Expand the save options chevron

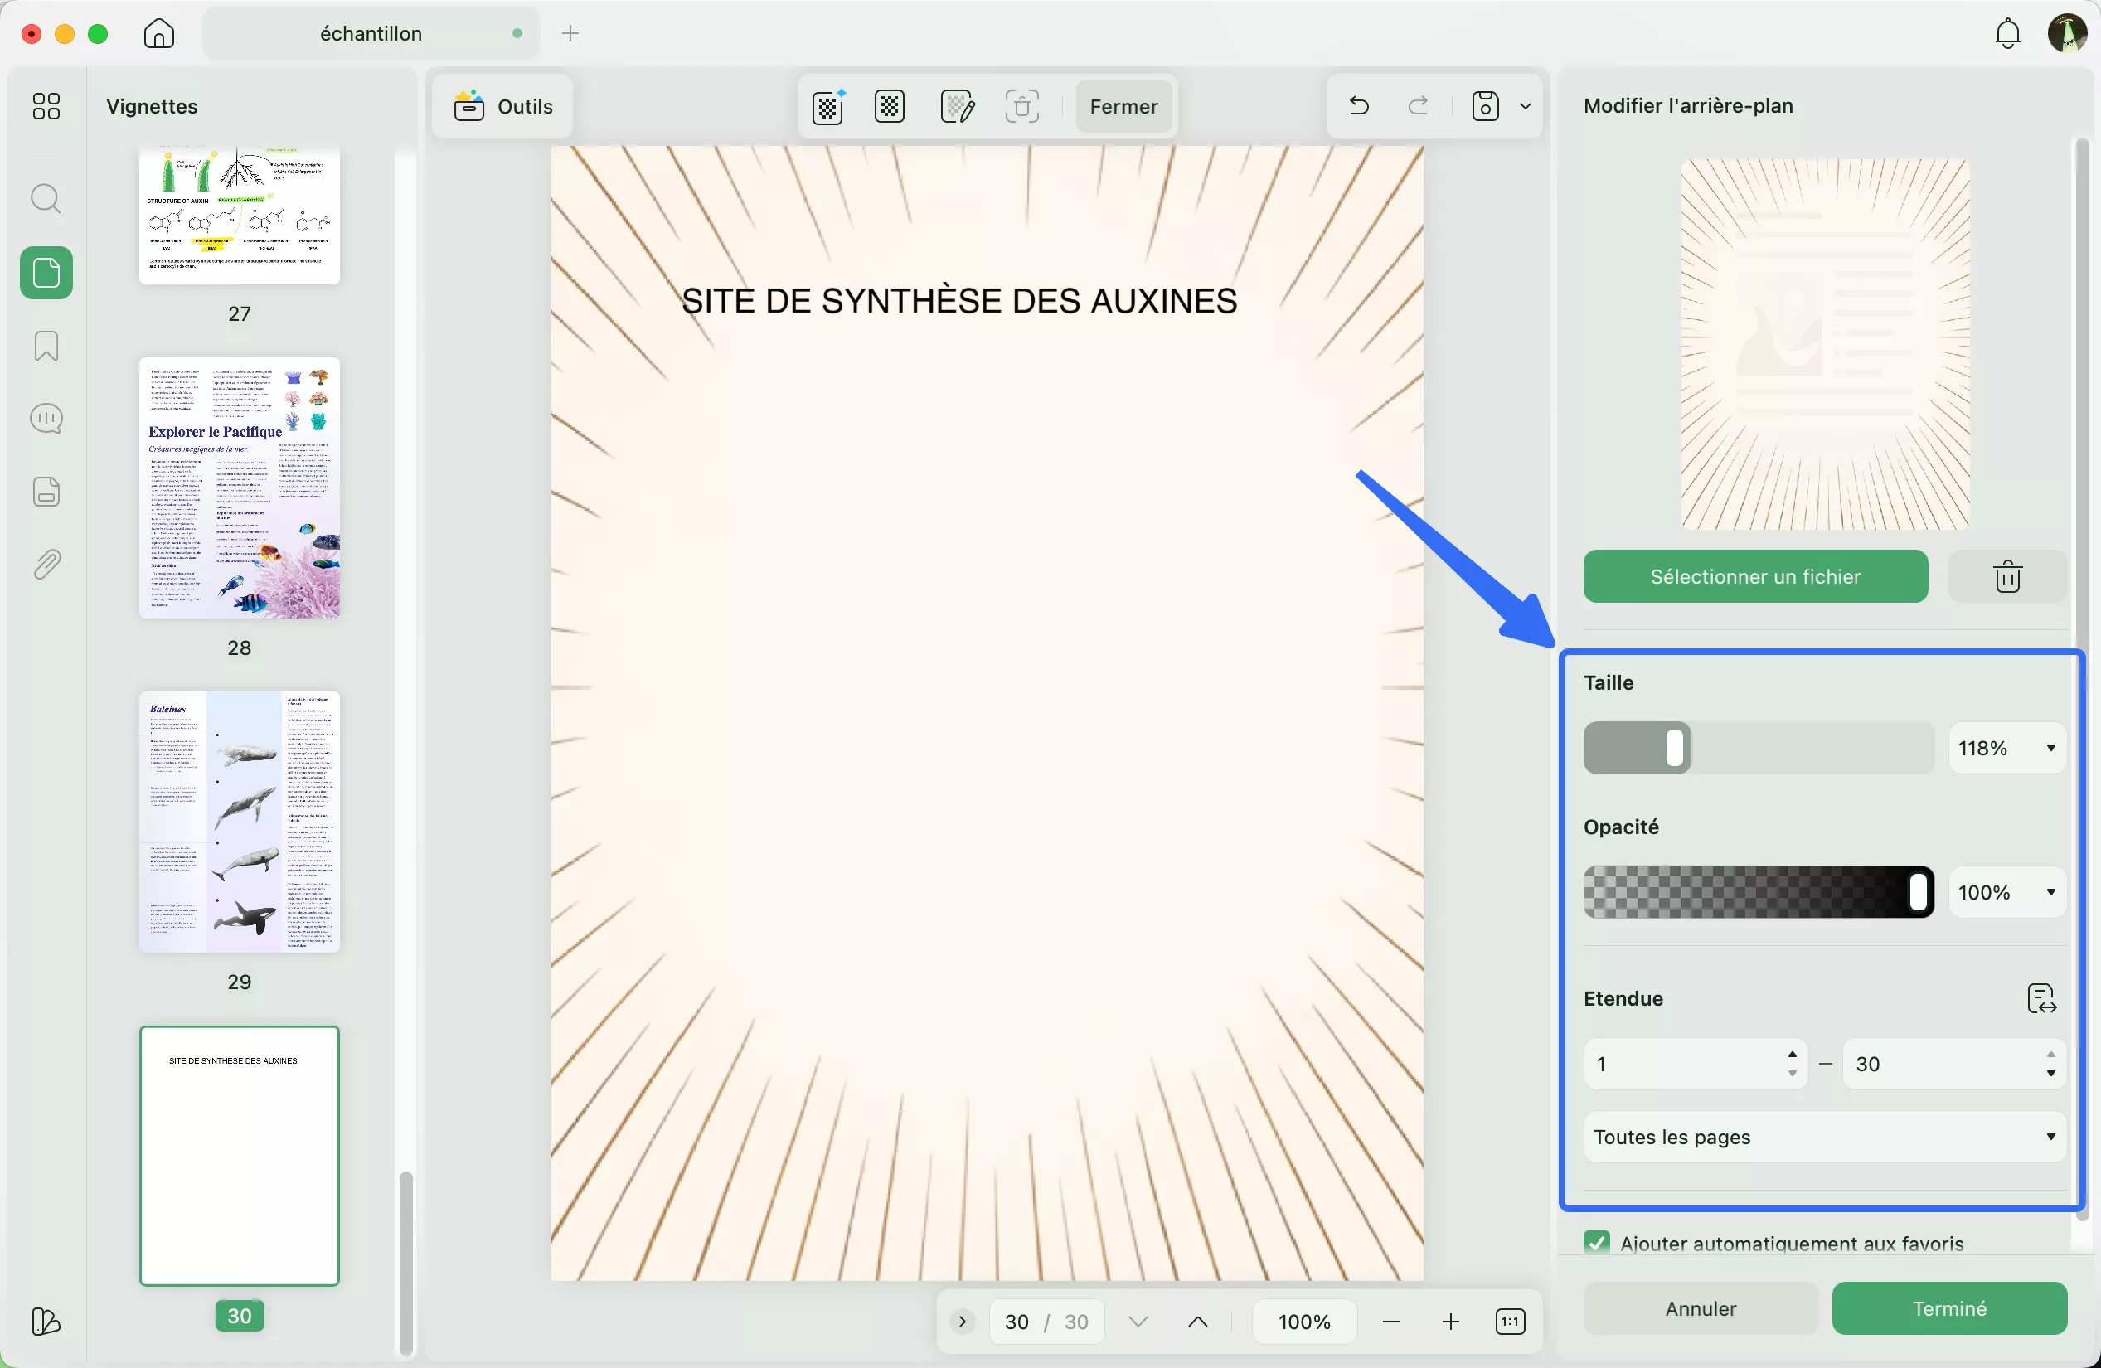coord(1527,106)
